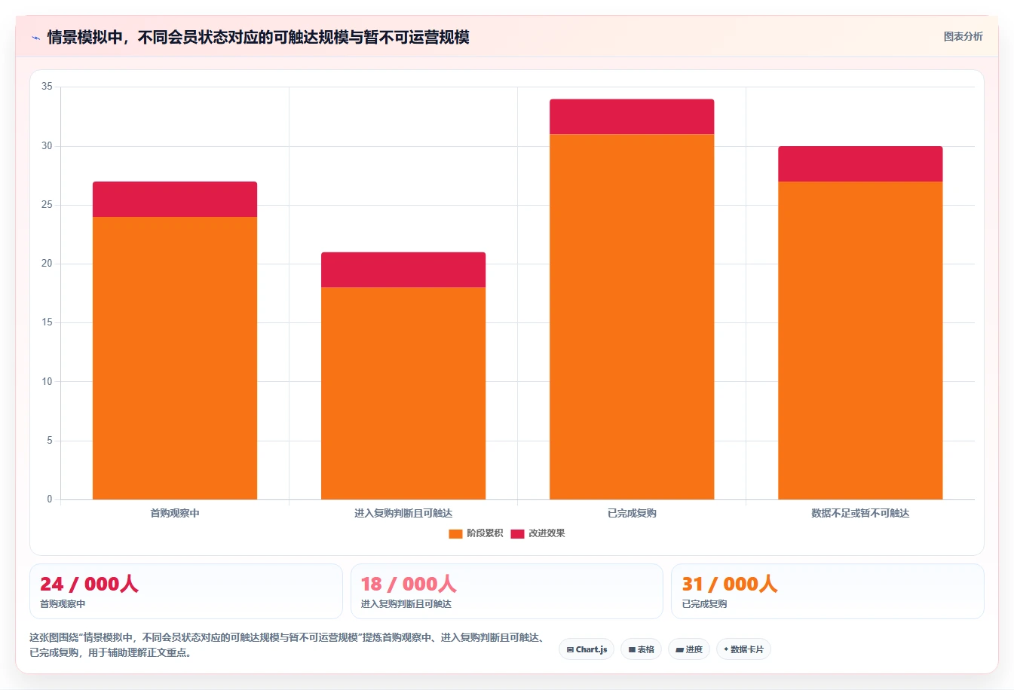The image size is (1014, 690).
Task: Click the 进度 tag chip
Action: click(689, 649)
